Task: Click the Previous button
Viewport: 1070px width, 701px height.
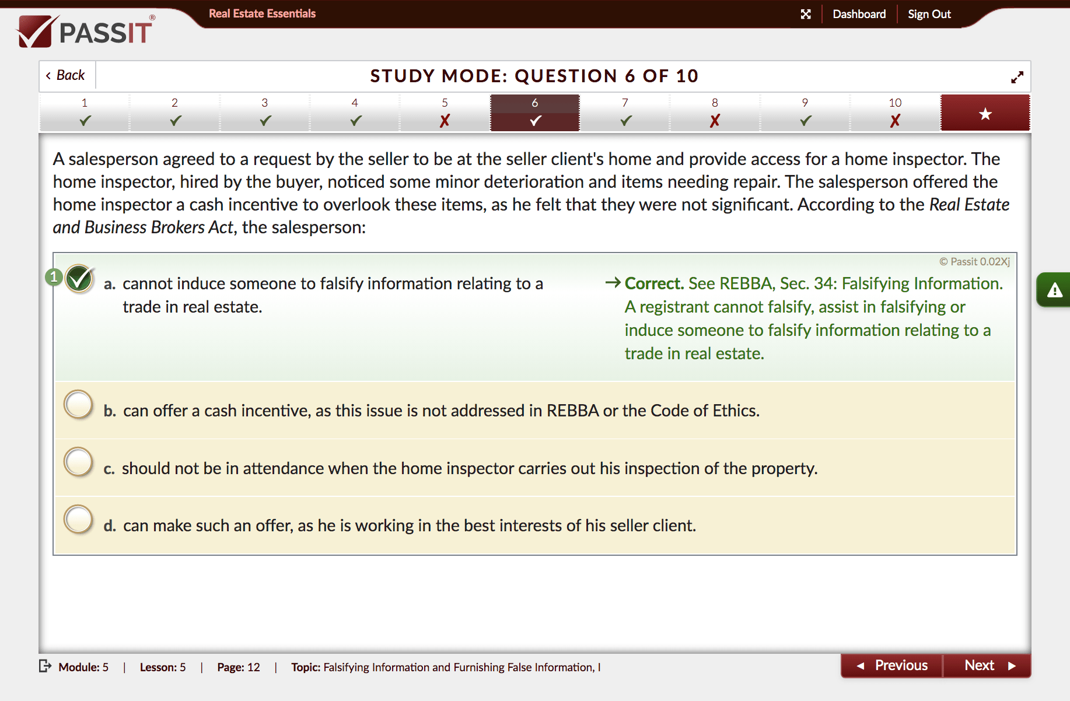Action: 891,665
